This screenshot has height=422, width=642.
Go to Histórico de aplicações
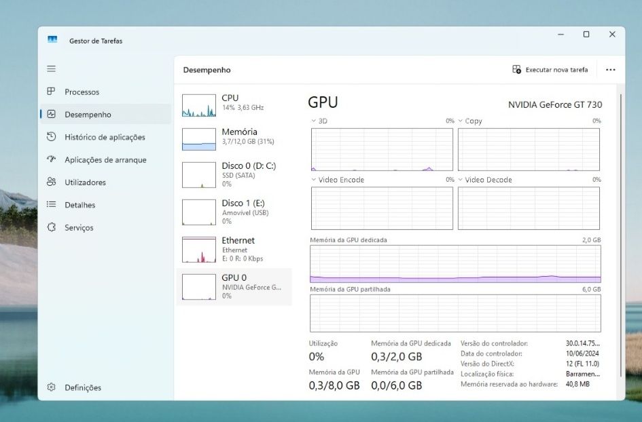tap(105, 137)
